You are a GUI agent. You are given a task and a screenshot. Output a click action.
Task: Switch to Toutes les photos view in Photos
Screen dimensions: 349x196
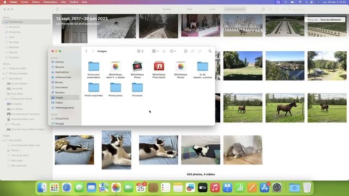pyautogui.click(x=235, y=9)
